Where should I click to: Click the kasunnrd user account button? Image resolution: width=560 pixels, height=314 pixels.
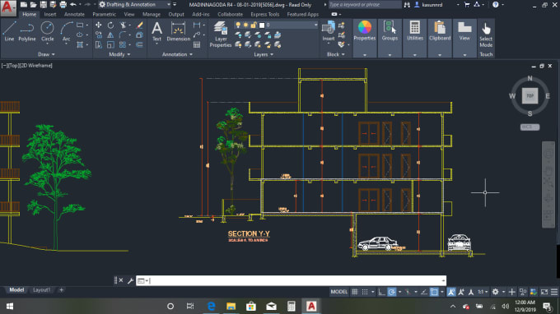(428, 5)
